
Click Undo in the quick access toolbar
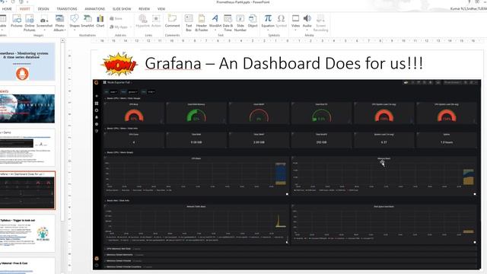[x=3, y=2]
